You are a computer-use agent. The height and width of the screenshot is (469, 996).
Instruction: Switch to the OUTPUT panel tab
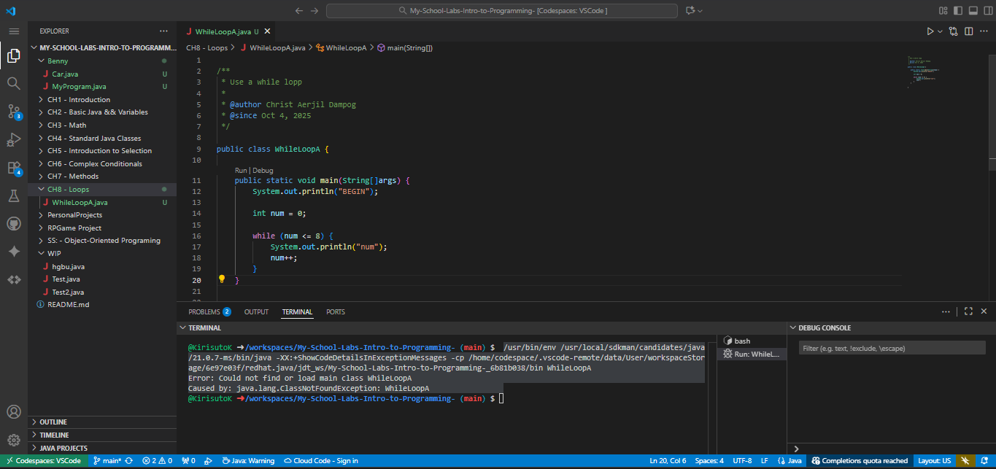click(256, 312)
